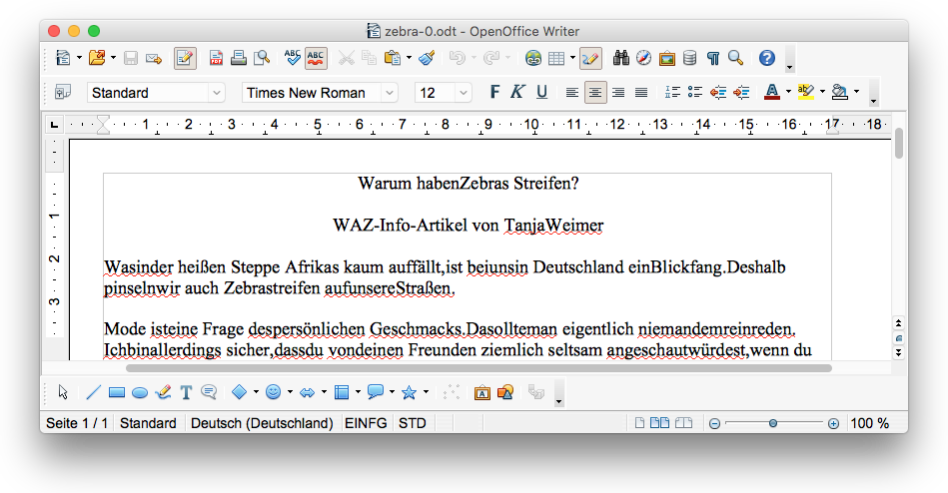Expand New document dropdown arrow
The image size is (948, 493).
[x=79, y=58]
